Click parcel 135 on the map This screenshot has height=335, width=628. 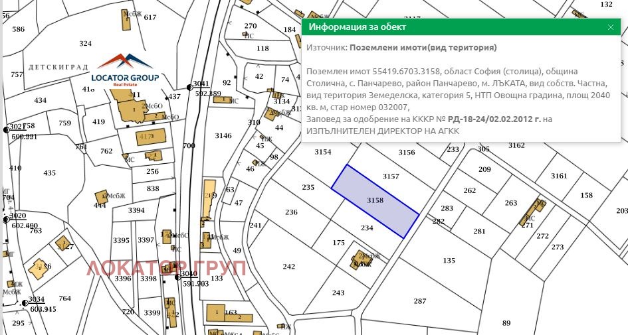449,260
